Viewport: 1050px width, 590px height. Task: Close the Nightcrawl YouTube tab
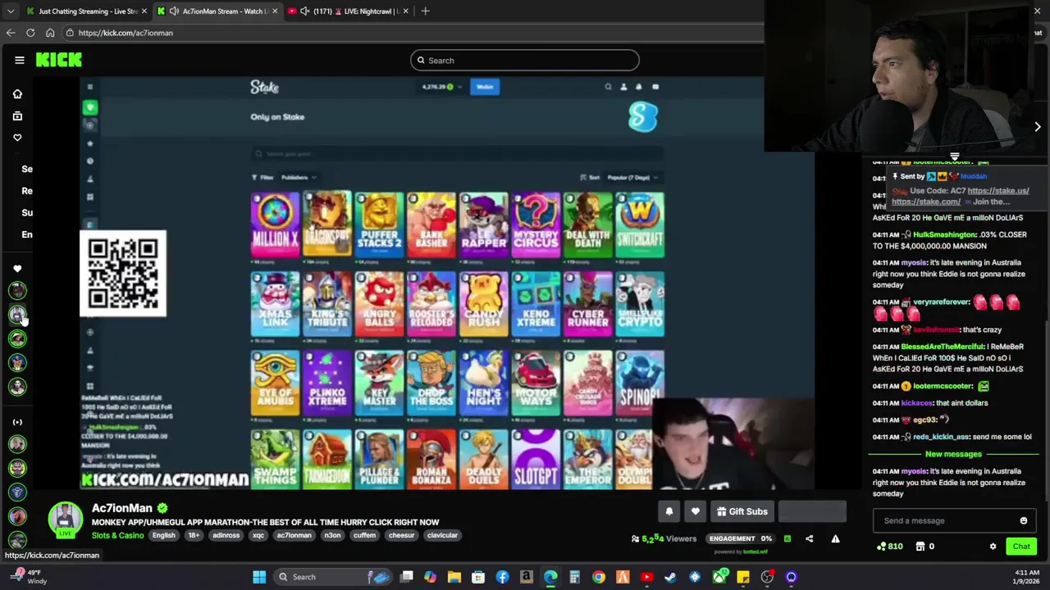406,11
